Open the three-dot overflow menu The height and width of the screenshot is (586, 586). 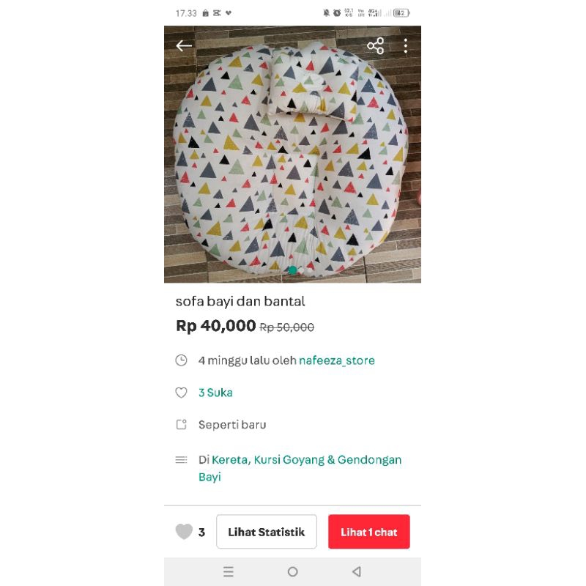pos(406,45)
